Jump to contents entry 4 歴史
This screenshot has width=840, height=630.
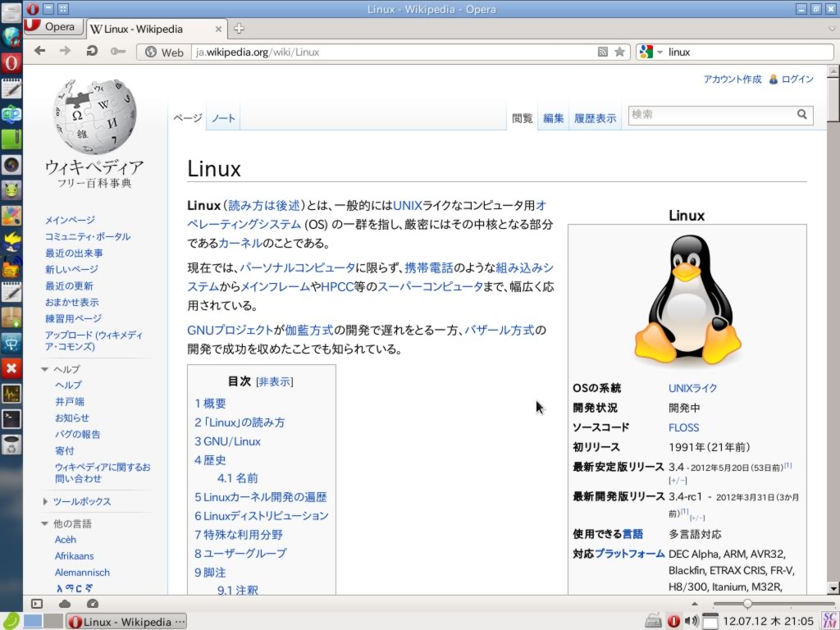click(210, 459)
